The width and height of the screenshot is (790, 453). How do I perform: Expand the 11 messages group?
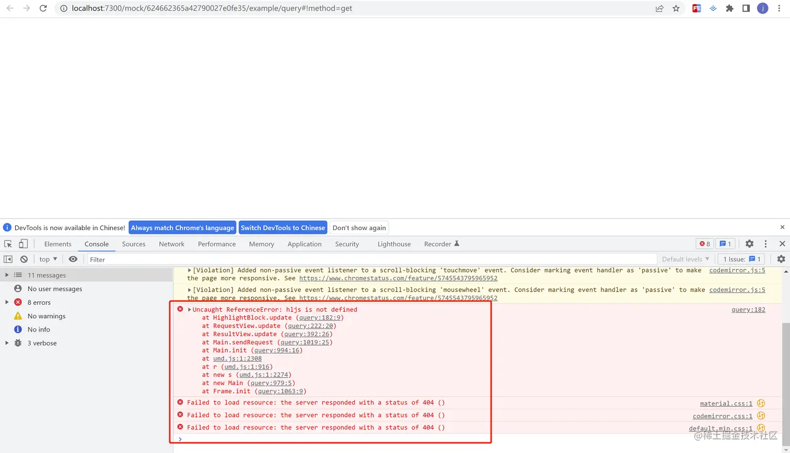coord(7,275)
